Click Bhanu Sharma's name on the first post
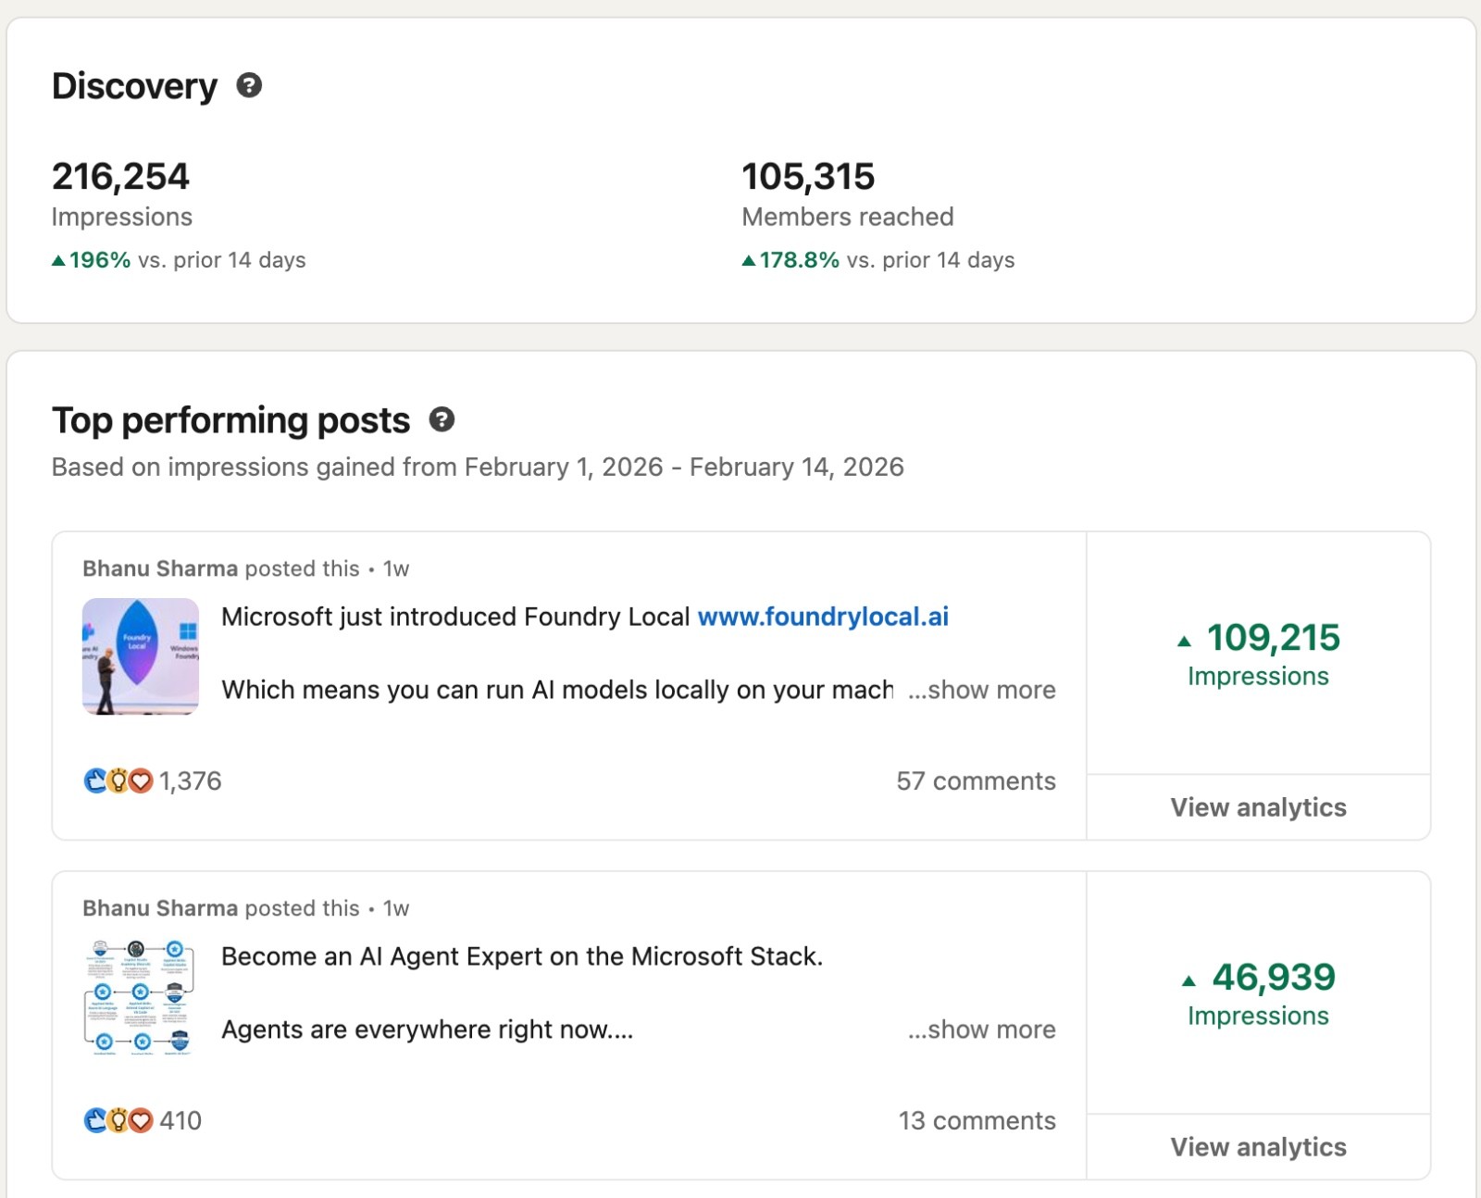The width and height of the screenshot is (1481, 1198). coord(160,568)
